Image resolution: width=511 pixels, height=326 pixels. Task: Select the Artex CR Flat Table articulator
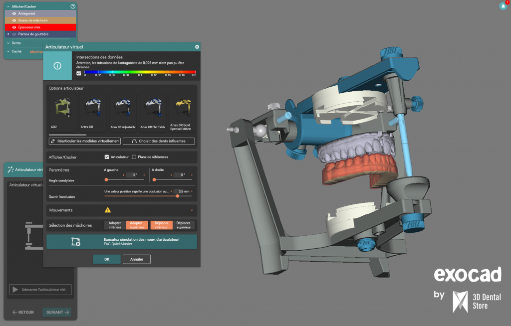click(x=153, y=111)
